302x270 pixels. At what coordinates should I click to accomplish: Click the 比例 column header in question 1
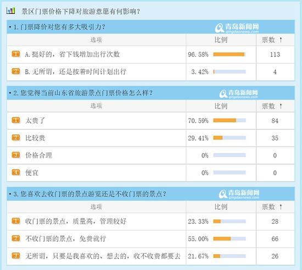point(221,40)
